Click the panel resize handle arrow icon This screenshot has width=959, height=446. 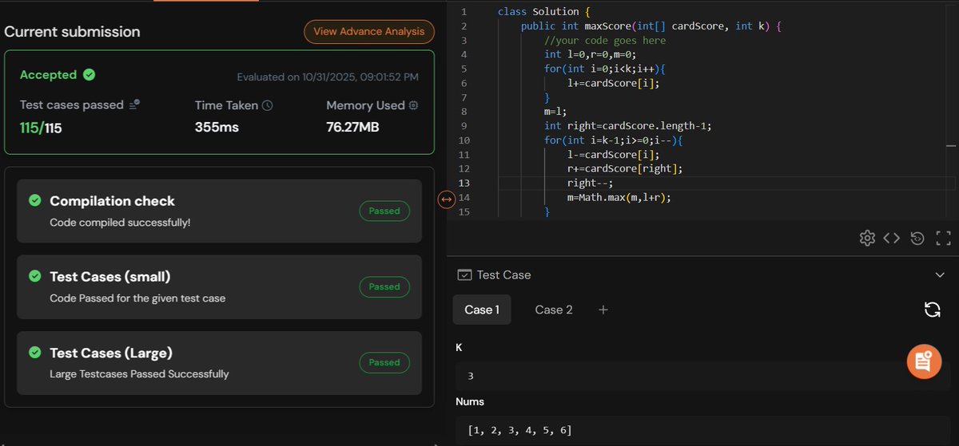pyautogui.click(x=447, y=200)
